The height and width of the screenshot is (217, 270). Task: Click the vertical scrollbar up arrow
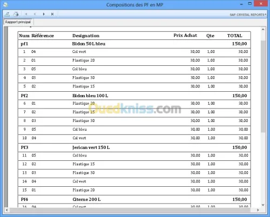(263, 30)
